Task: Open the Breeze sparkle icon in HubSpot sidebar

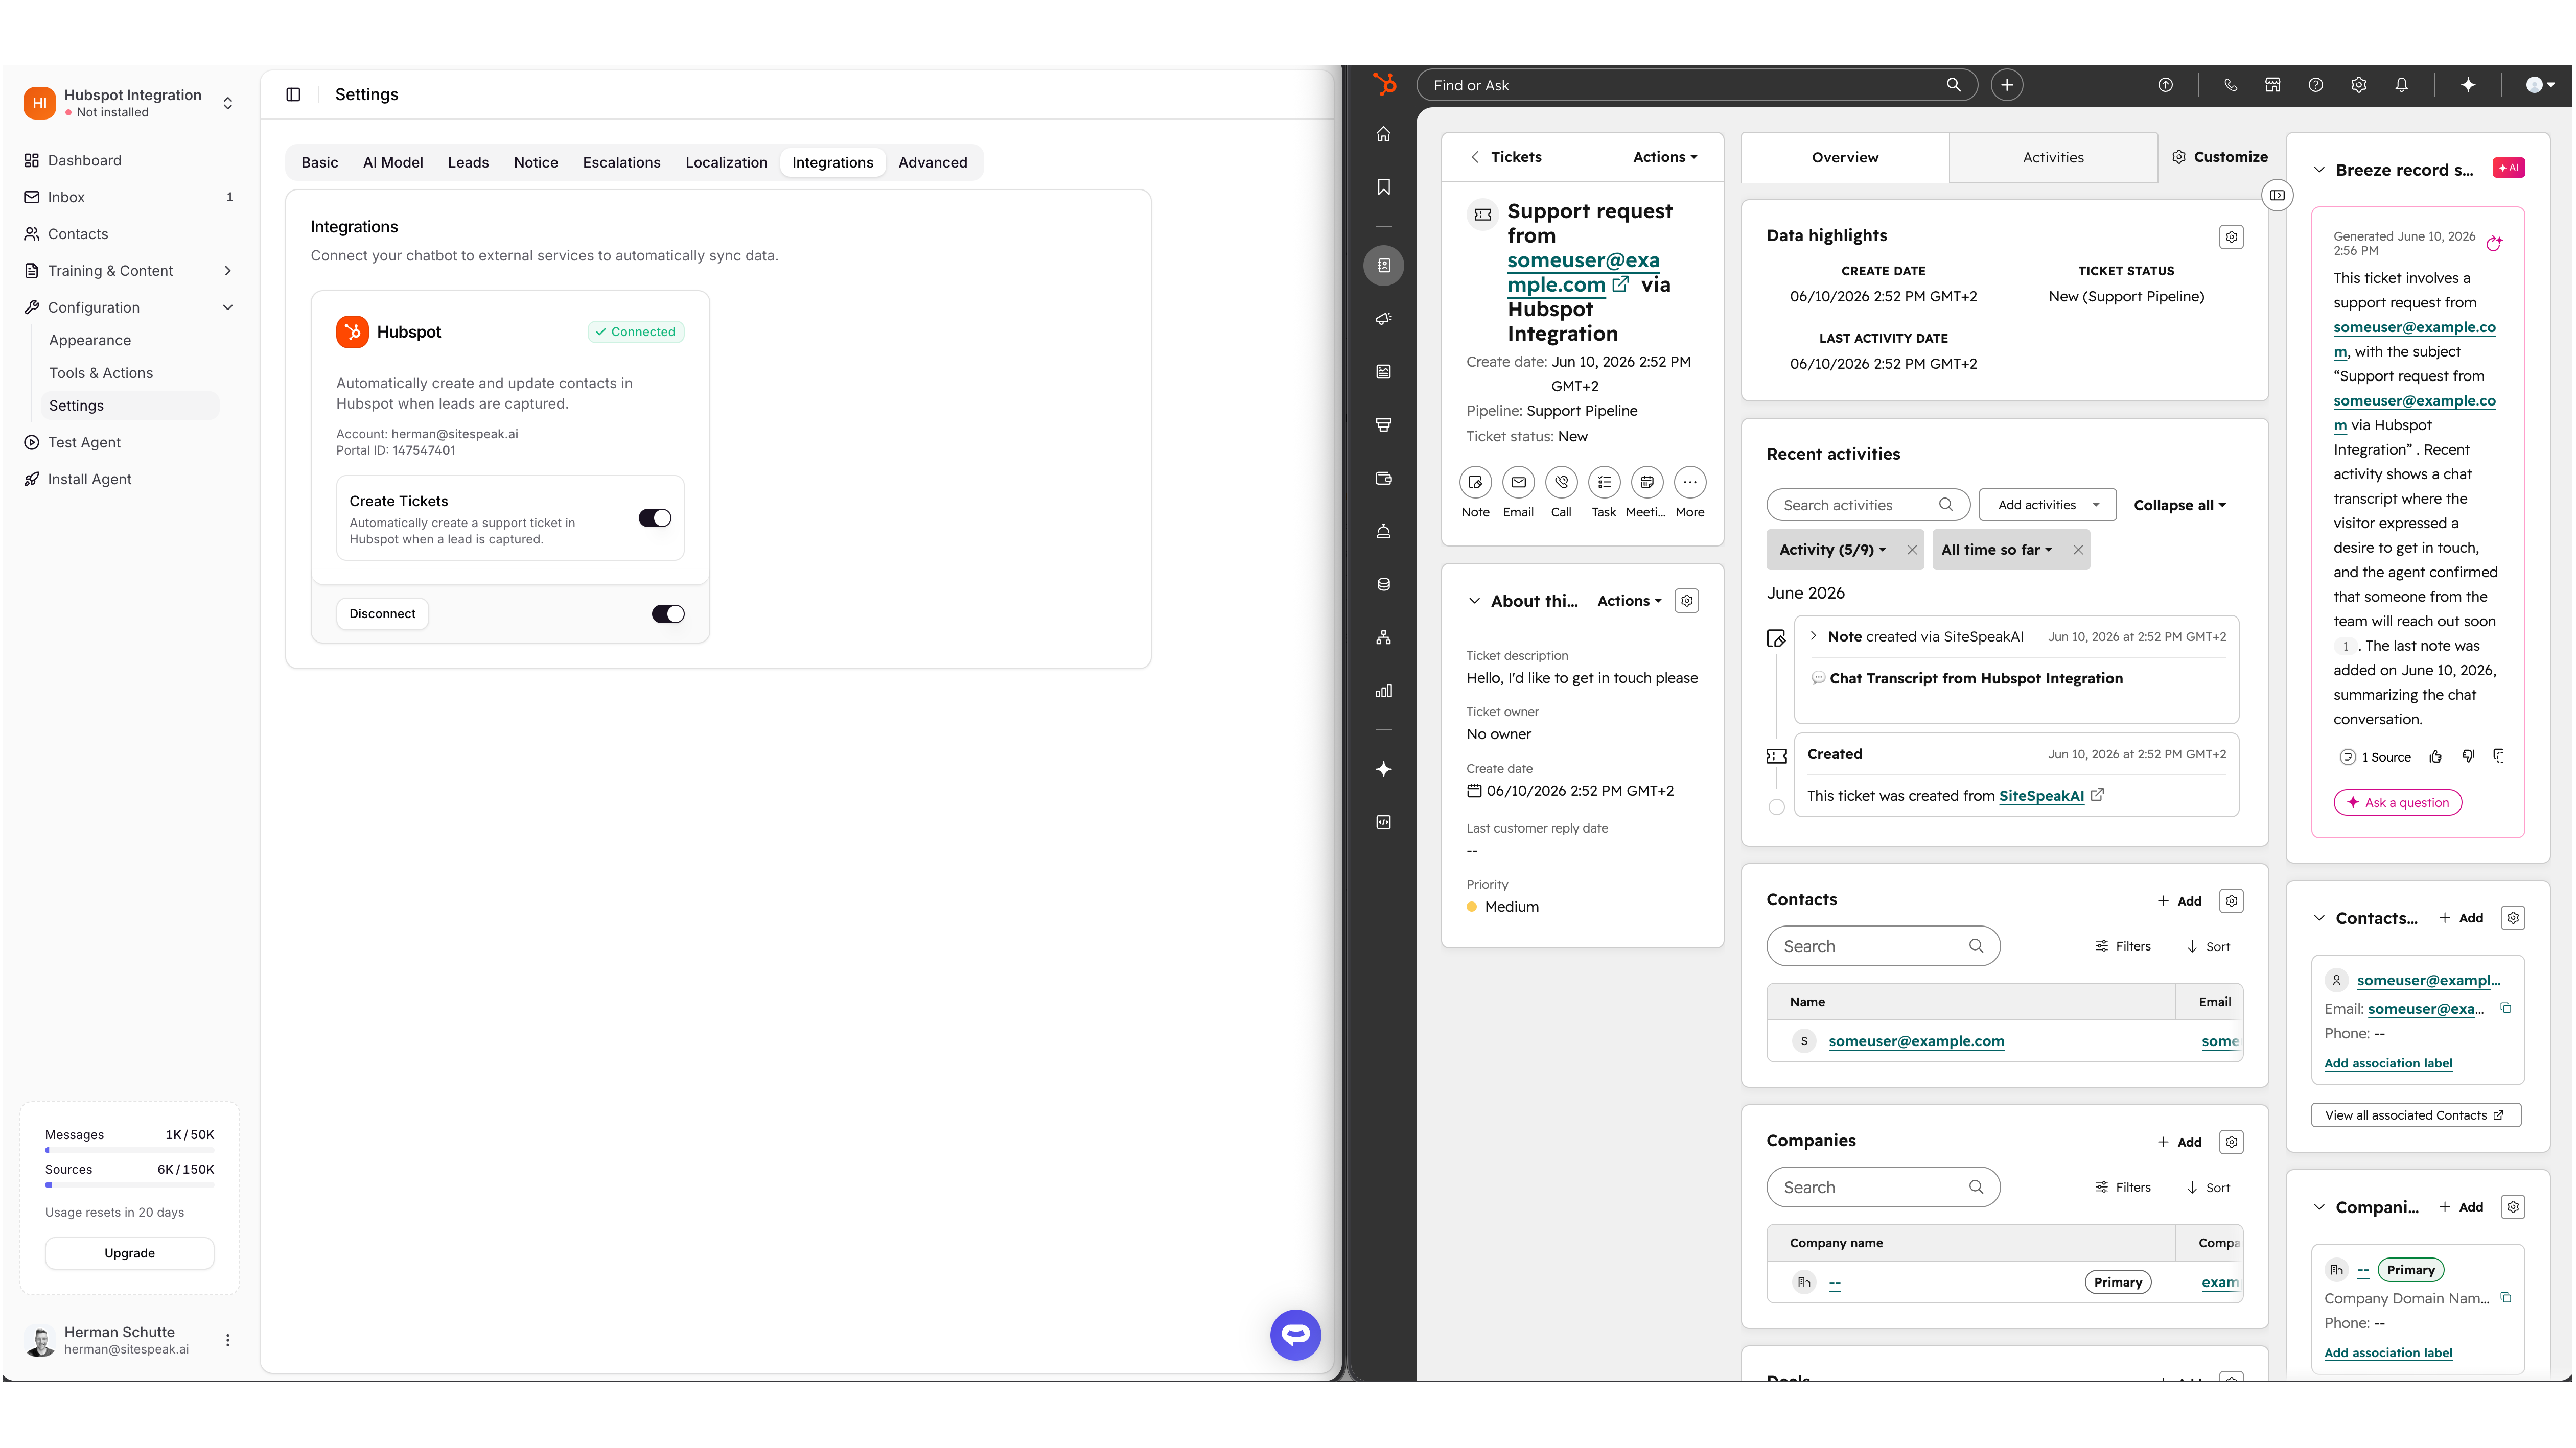Action: pyautogui.click(x=1384, y=770)
